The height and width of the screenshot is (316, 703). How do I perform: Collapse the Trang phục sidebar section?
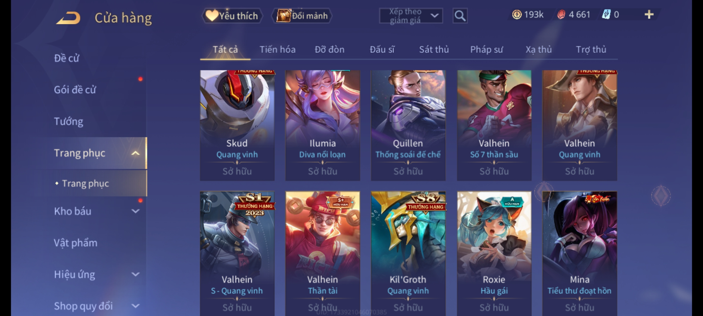click(135, 153)
